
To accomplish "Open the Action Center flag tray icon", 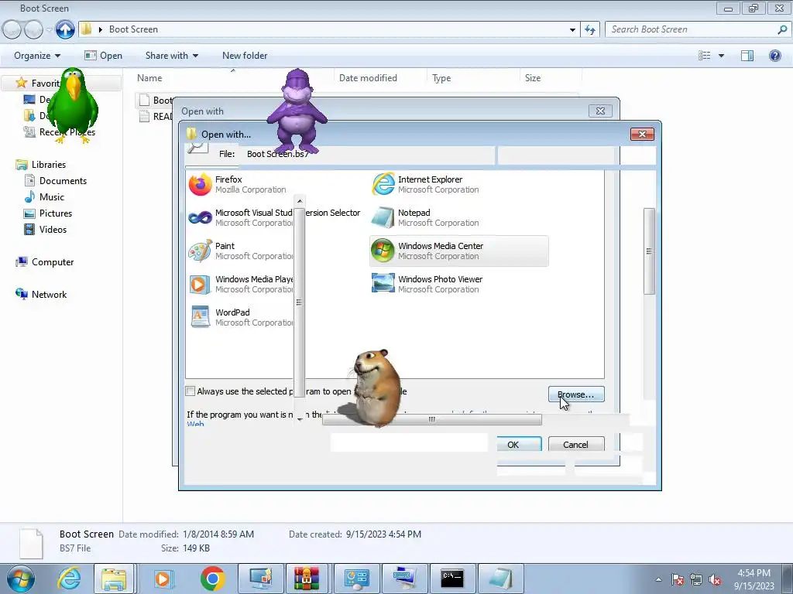I will (678, 580).
